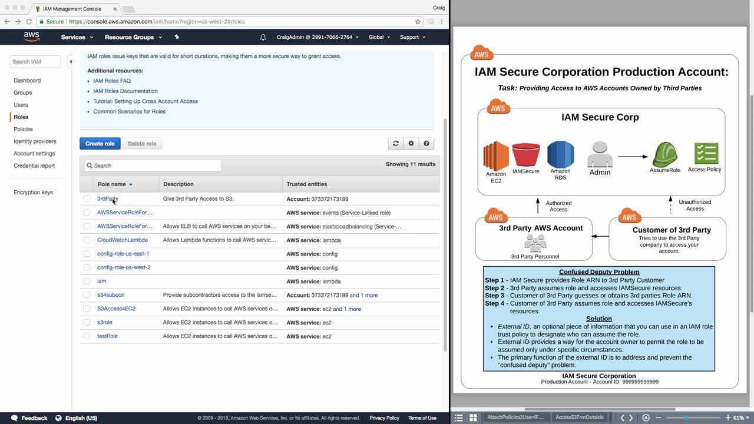Tick the CloudWatchLambda role checkbox
The image size is (754, 424).
click(x=87, y=240)
